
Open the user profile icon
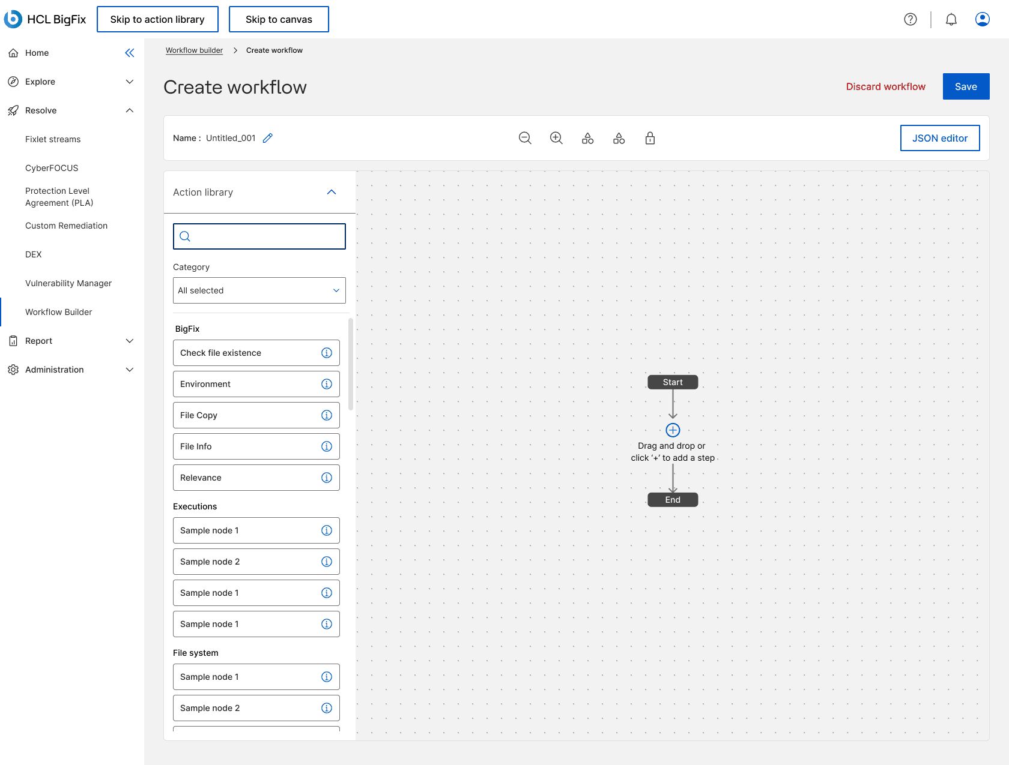pyautogui.click(x=983, y=19)
